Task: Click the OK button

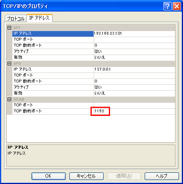Action: pyautogui.click(x=49, y=176)
